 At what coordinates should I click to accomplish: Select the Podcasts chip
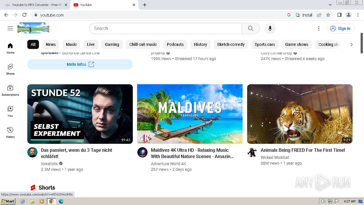175,44
